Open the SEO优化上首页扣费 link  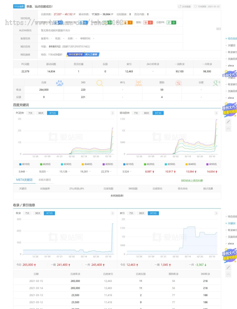[x=192, y=181]
